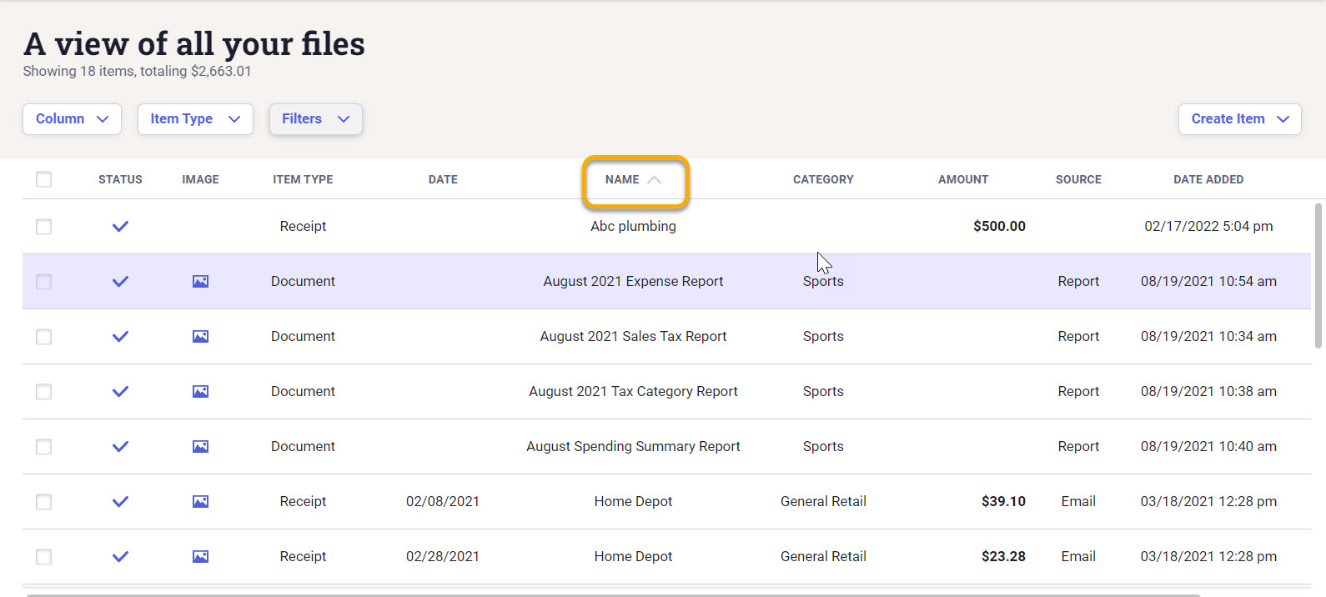
Task: Click date added 08/19/2021 10:38 am
Action: (x=1208, y=391)
